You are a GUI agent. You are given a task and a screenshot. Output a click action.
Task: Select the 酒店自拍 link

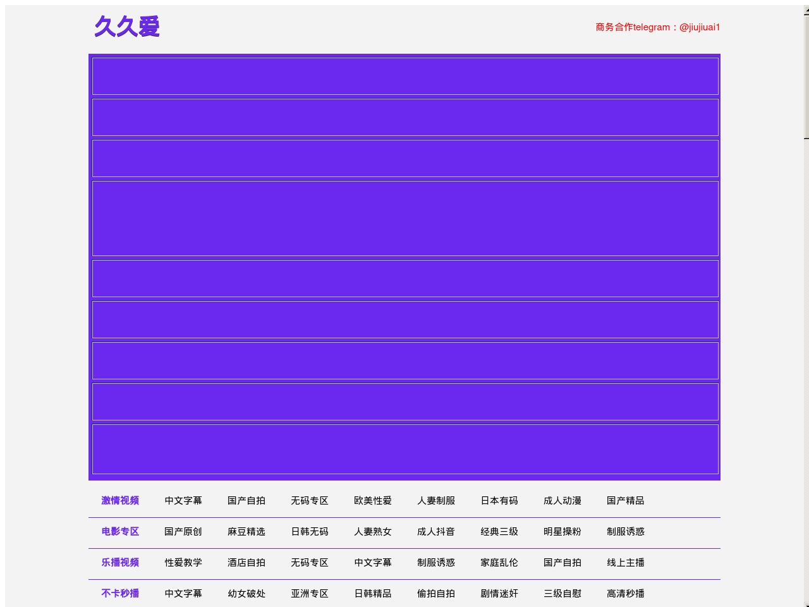pos(246,562)
